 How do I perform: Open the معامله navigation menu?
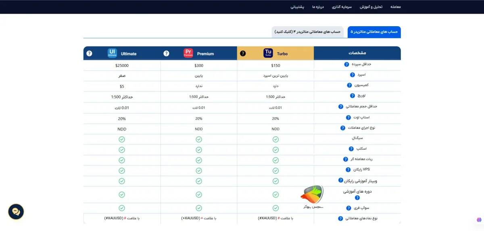click(x=396, y=7)
